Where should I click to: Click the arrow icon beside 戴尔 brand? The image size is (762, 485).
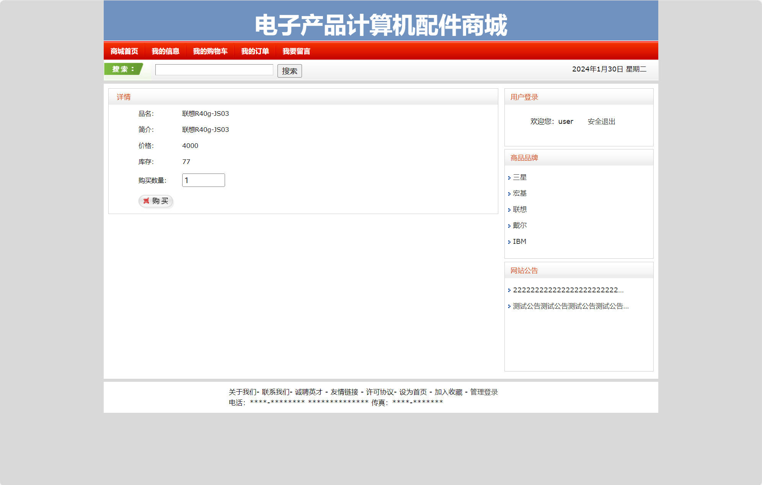[509, 225]
